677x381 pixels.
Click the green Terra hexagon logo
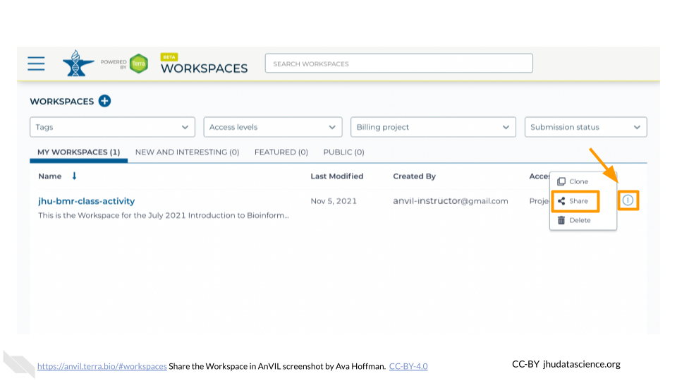(x=139, y=64)
